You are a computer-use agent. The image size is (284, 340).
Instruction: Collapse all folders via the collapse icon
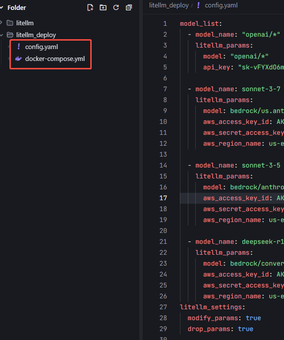coord(129,7)
